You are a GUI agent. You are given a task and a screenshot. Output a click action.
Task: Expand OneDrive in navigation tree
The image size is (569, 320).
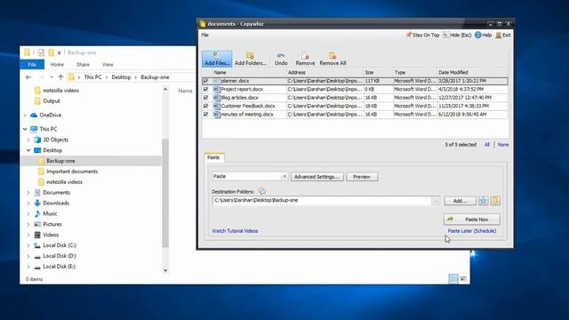pyautogui.click(x=25, y=116)
